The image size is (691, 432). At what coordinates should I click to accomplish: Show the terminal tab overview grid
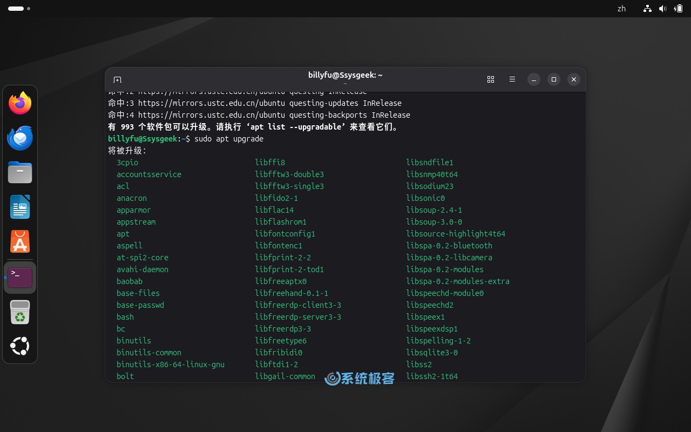point(490,79)
